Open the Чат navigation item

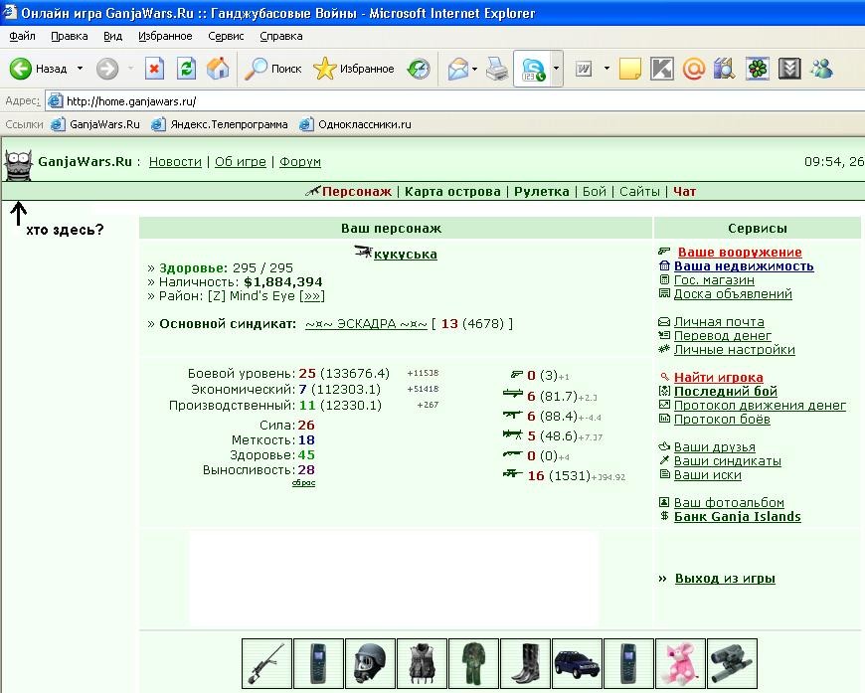684,192
